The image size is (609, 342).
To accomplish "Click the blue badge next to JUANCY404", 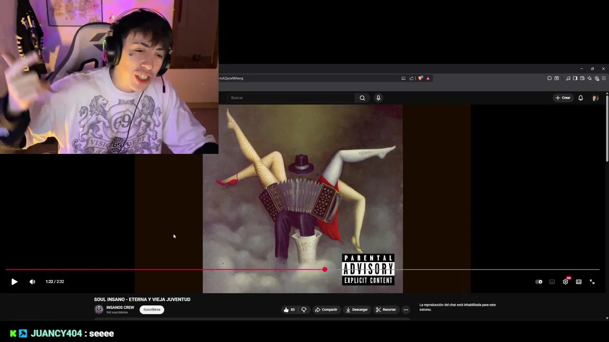I will coord(23,333).
